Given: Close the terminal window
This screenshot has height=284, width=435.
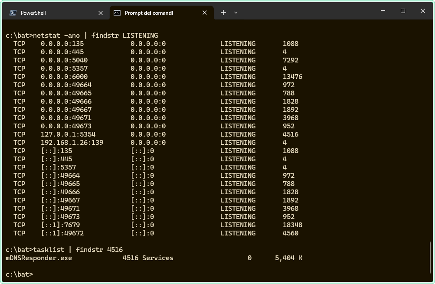Looking at the screenshot, I should (423, 11).
